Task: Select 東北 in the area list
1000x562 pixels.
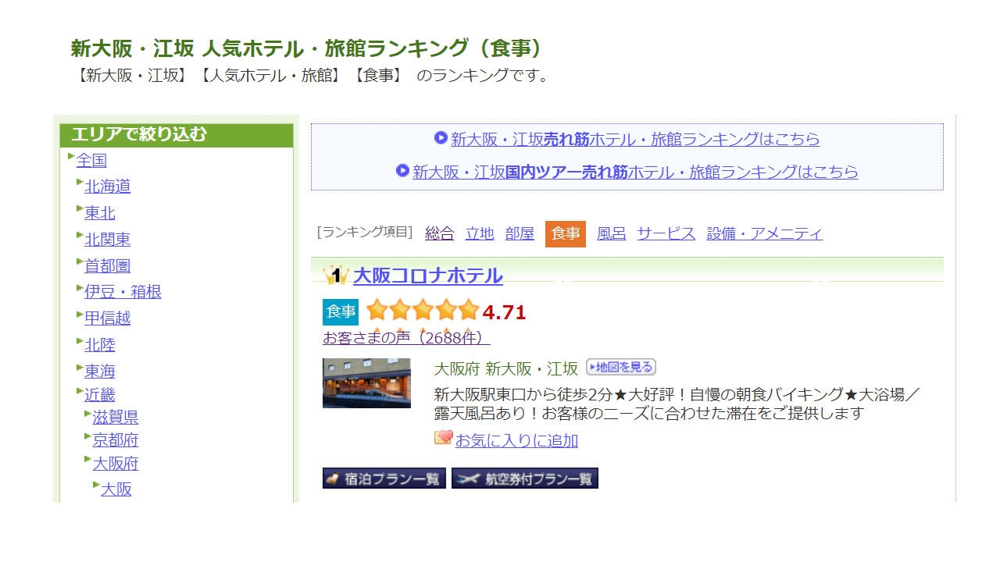Action: (99, 213)
